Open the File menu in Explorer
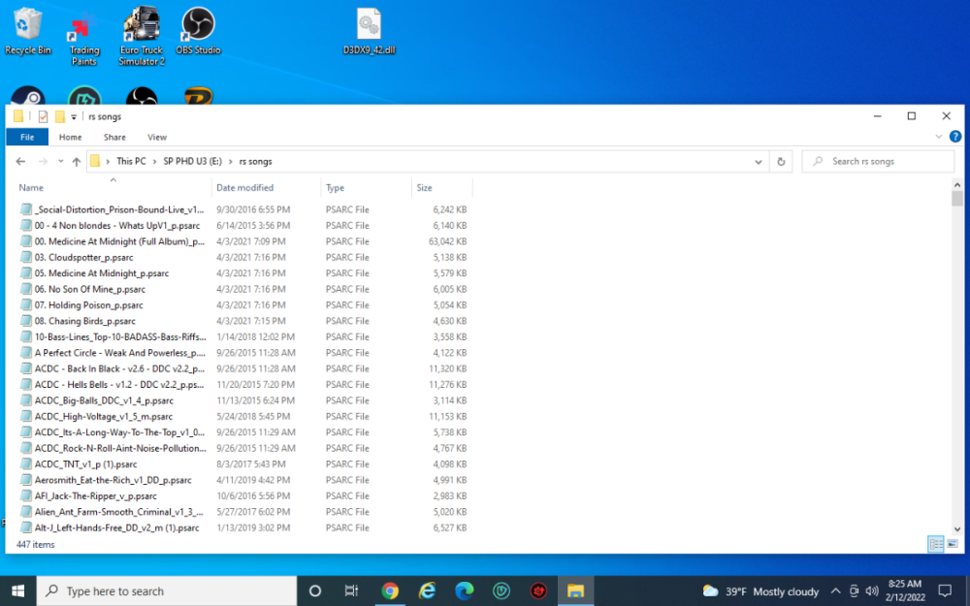Image resolution: width=970 pixels, height=606 pixels. 26,137
